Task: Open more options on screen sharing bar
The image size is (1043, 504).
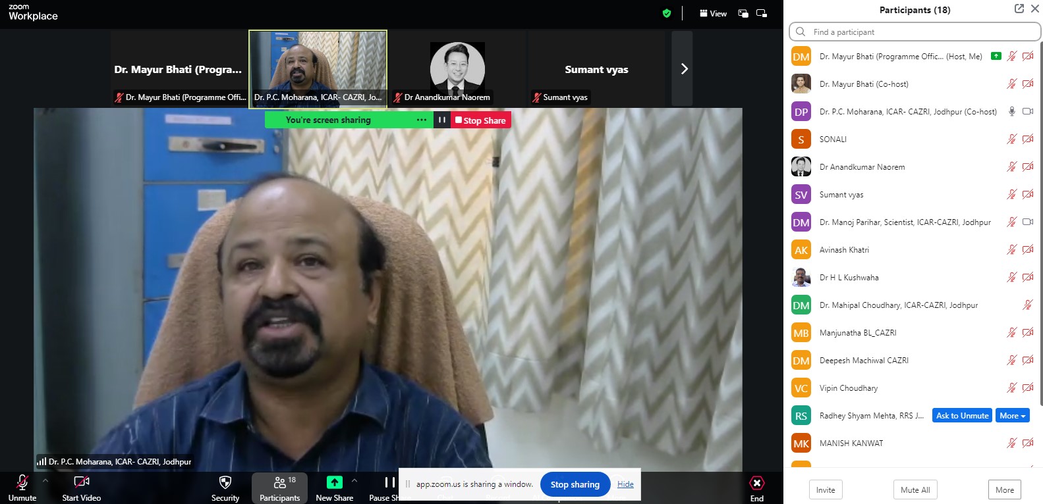Action: coord(422,120)
